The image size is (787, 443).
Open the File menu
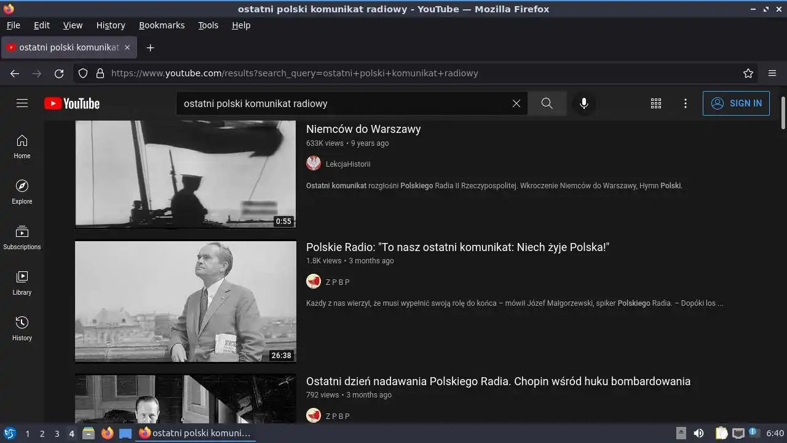coord(14,25)
